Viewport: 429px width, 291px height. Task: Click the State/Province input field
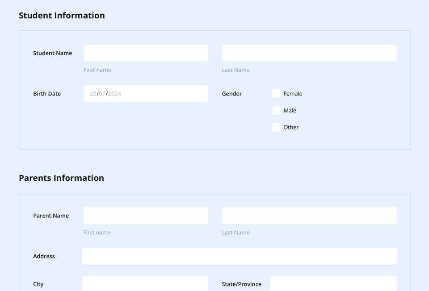(x=333, y=283)
